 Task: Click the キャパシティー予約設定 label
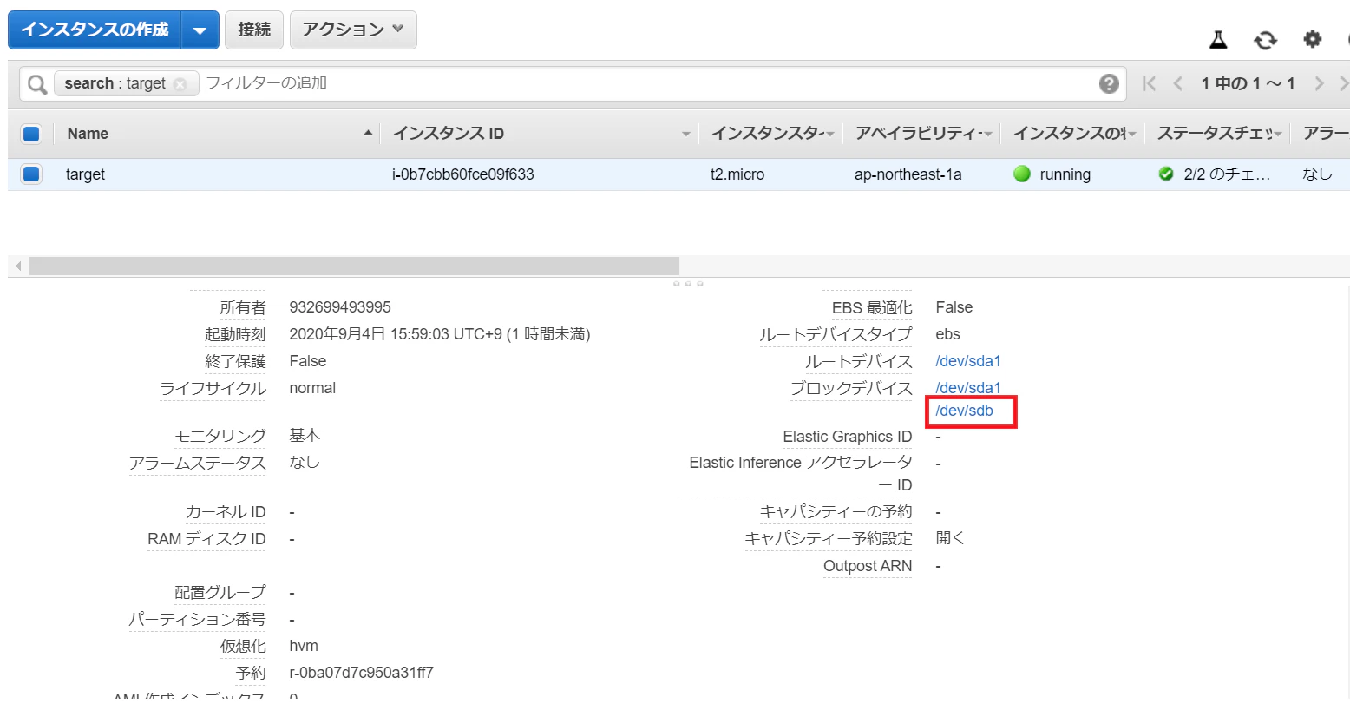pyautogui.click(x=829, y=538)
